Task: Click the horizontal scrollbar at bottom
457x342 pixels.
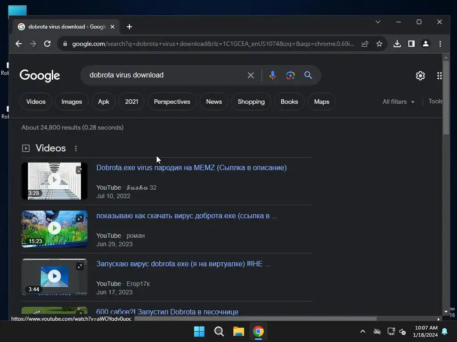Action: click(x=255, y=319)
